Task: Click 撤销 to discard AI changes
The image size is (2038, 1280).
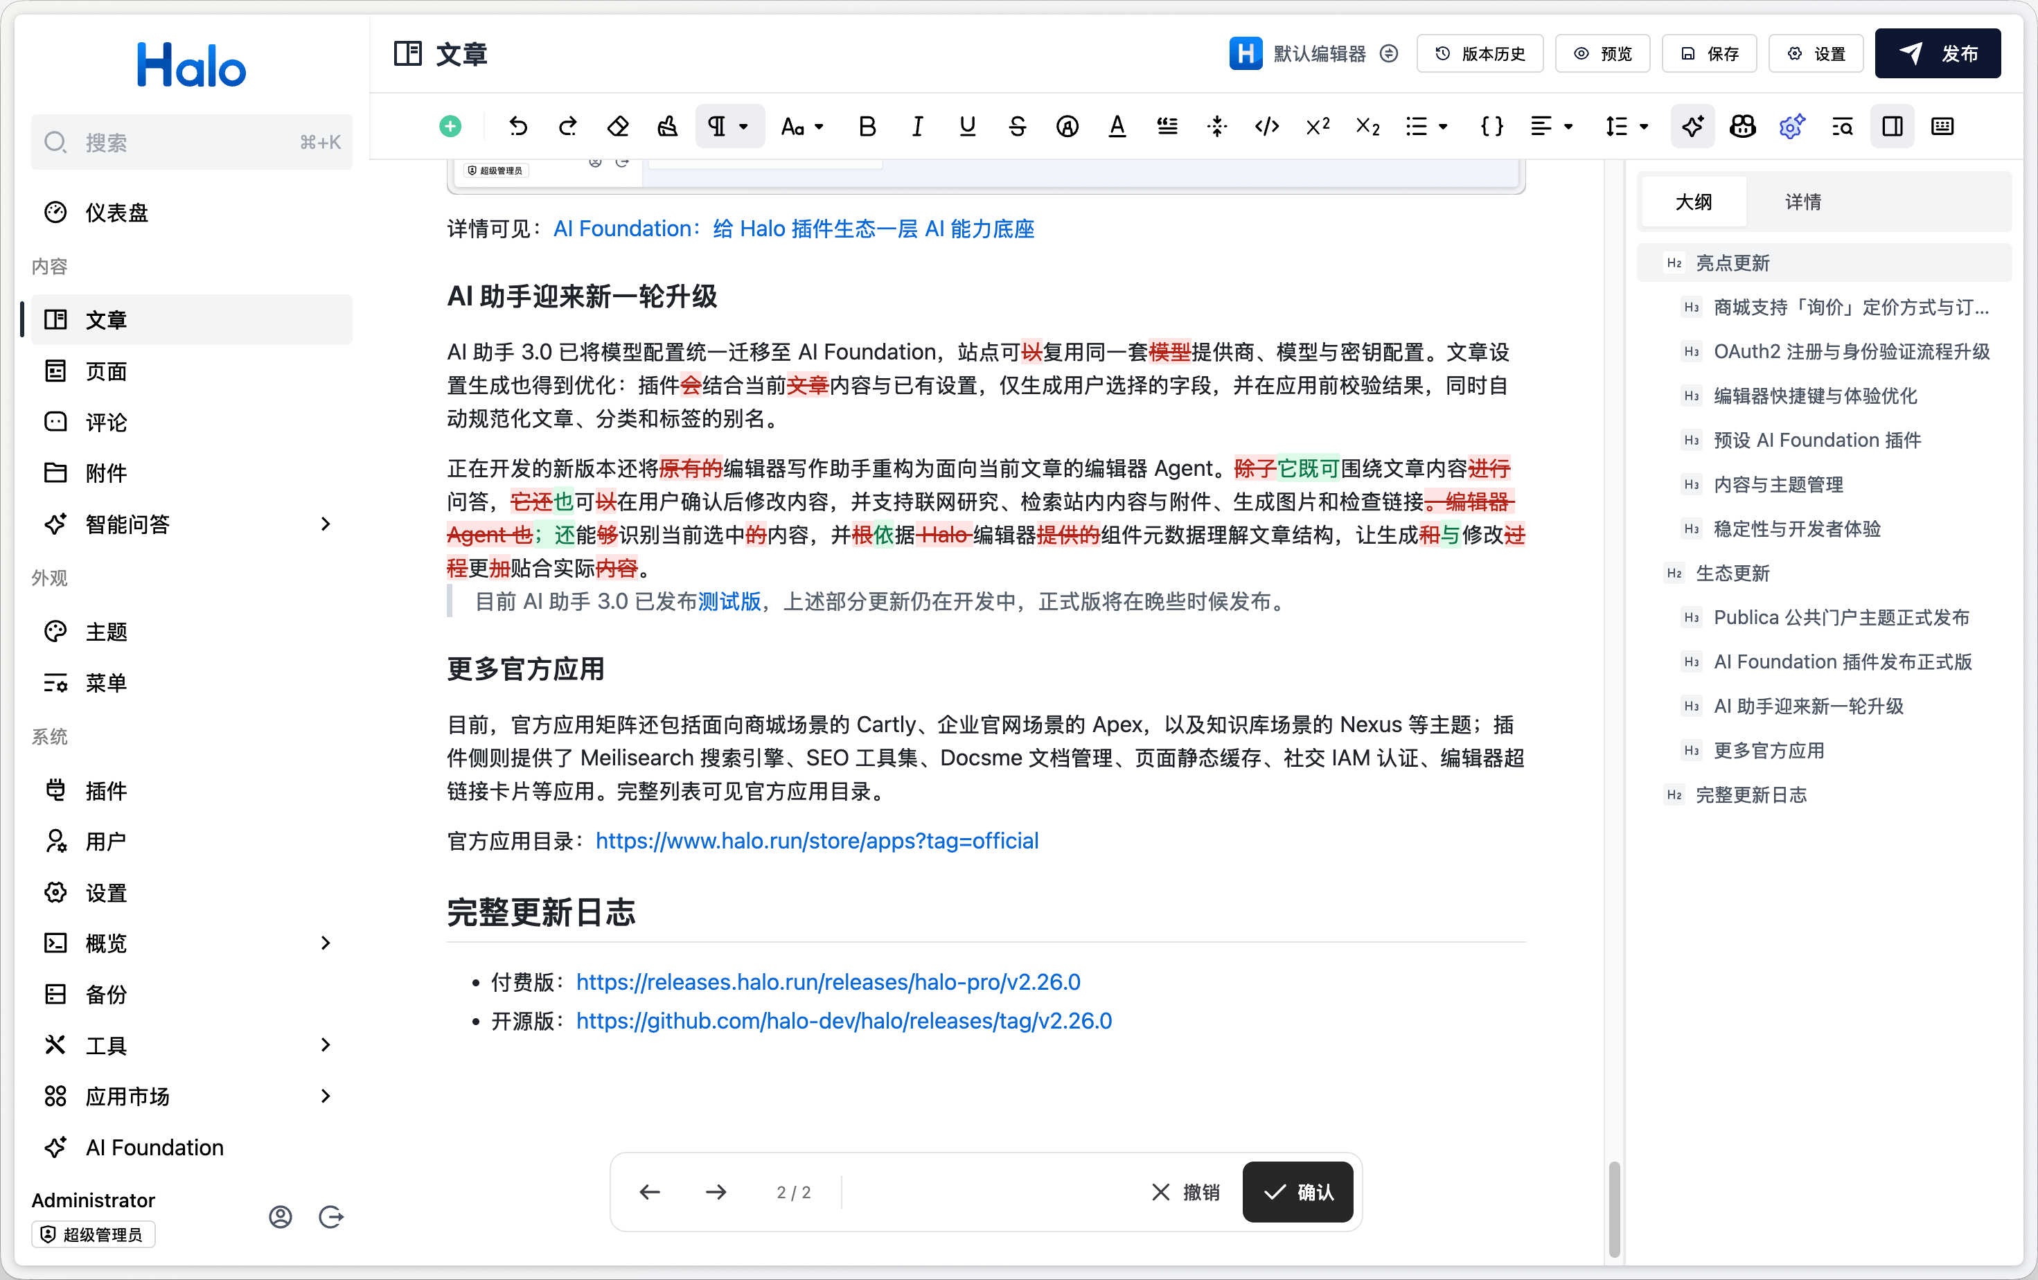Action: pos(1186,1193)
